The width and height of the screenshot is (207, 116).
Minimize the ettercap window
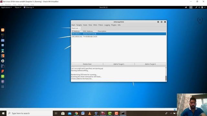pos(158,22)
